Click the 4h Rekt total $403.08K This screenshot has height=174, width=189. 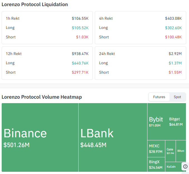[x=173, y=18]
